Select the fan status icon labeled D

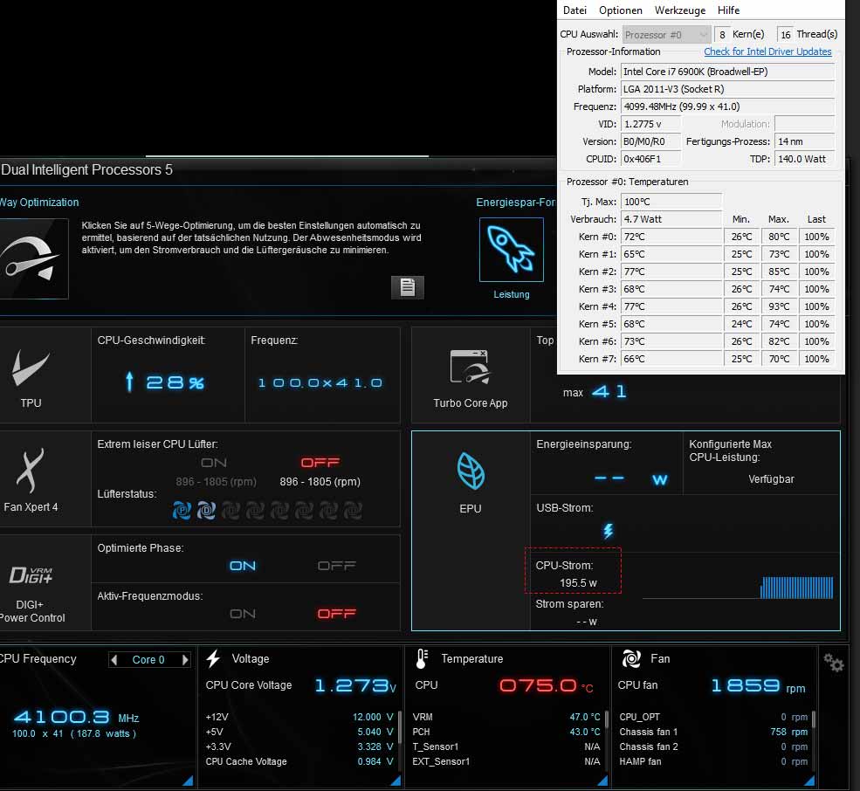(206, 510)
